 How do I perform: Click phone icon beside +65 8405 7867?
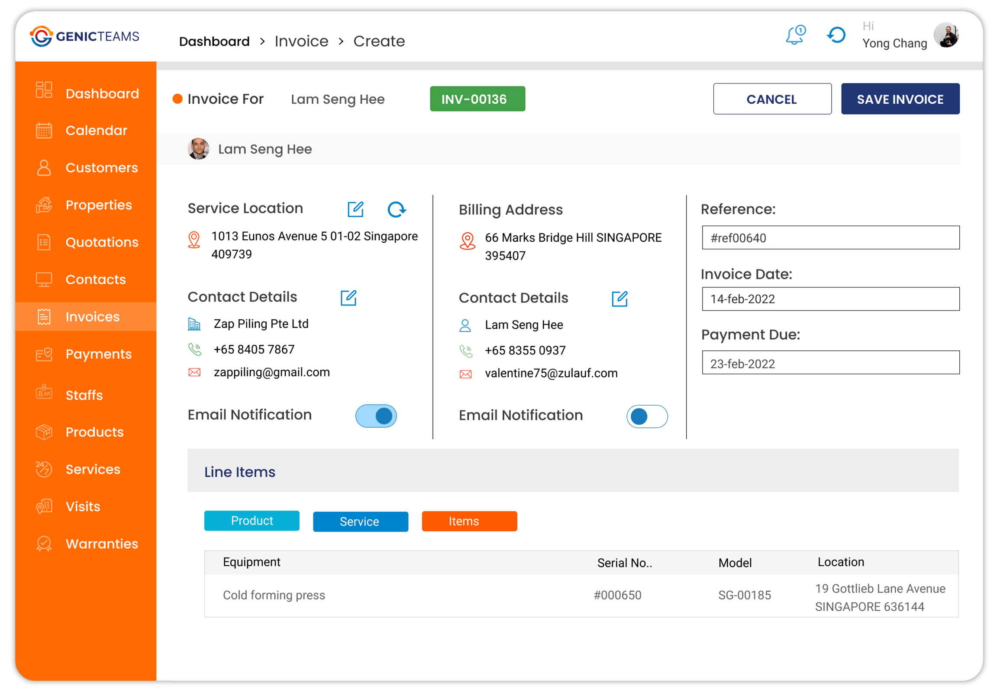(195, 349)
